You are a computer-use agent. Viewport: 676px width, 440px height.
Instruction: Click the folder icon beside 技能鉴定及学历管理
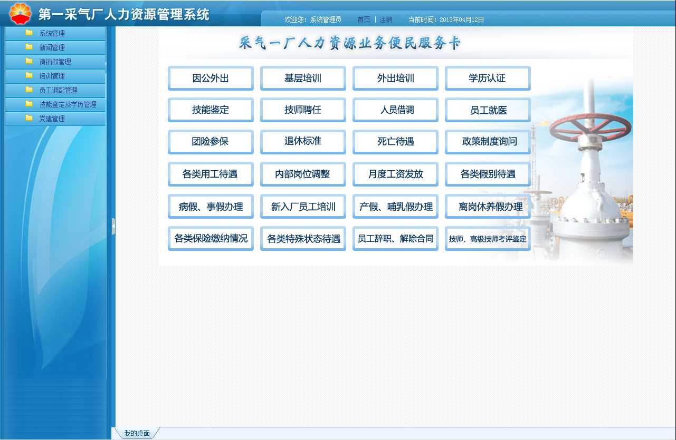coord(29,104)
